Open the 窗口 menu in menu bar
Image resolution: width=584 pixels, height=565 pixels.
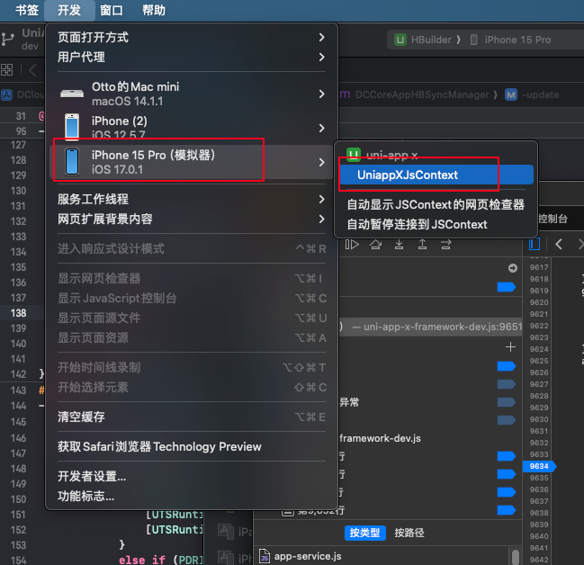112,10
